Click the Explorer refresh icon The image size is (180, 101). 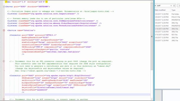click(174, 6)
